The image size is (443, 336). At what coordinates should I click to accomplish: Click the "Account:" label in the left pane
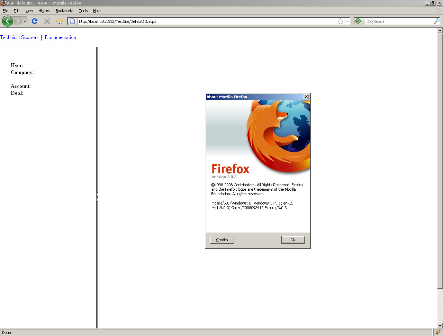pos(21,86)
